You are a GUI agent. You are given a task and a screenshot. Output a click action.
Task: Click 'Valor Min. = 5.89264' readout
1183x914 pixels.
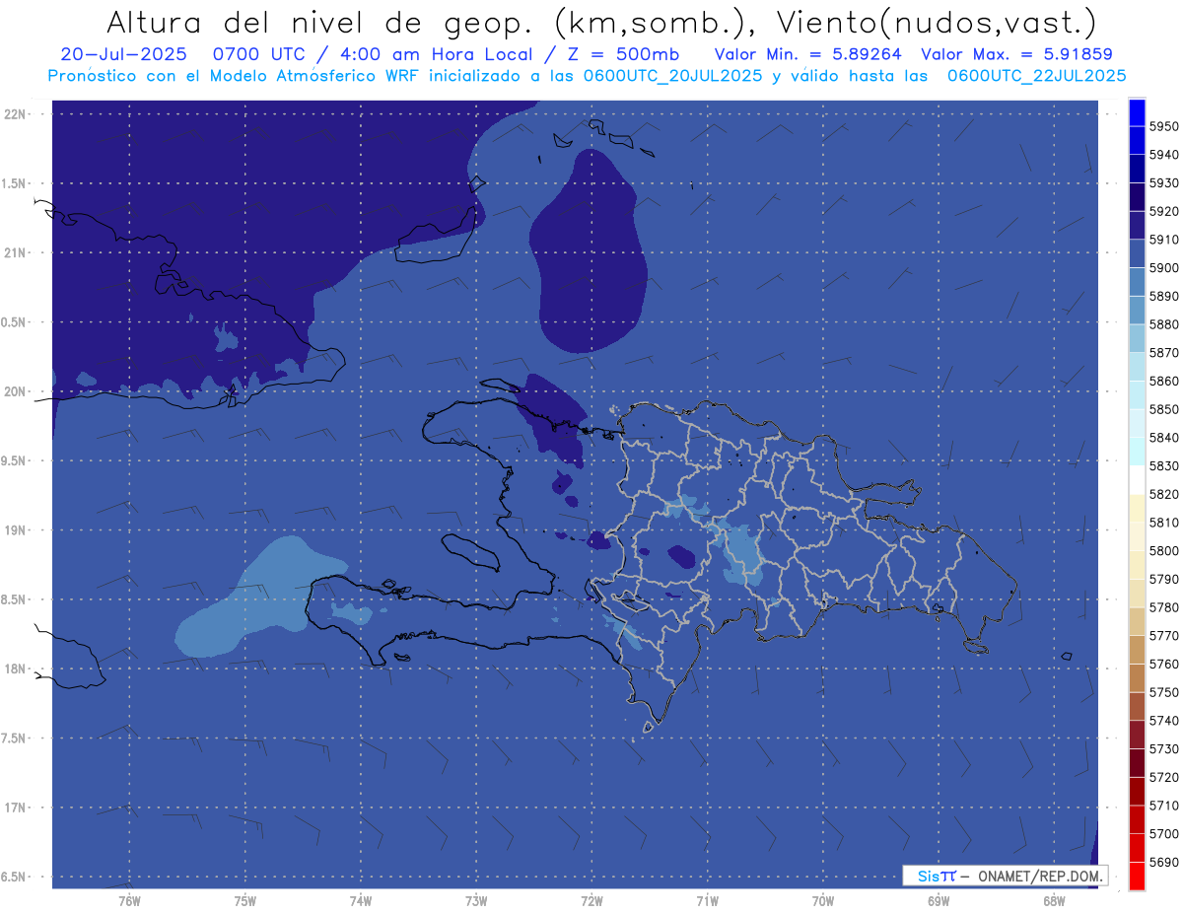tap(807, 54)
